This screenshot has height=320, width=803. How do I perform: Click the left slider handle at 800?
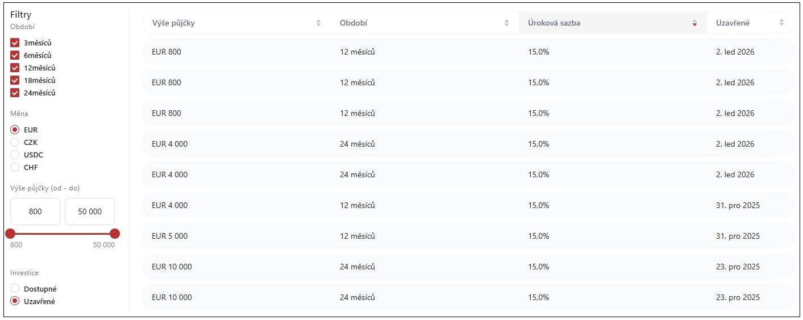[10, 234]
